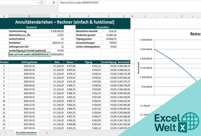Image resolution: width=201 pixels, height=136 pixels.
Task: Select column B header
Action: tap(29, 16)
